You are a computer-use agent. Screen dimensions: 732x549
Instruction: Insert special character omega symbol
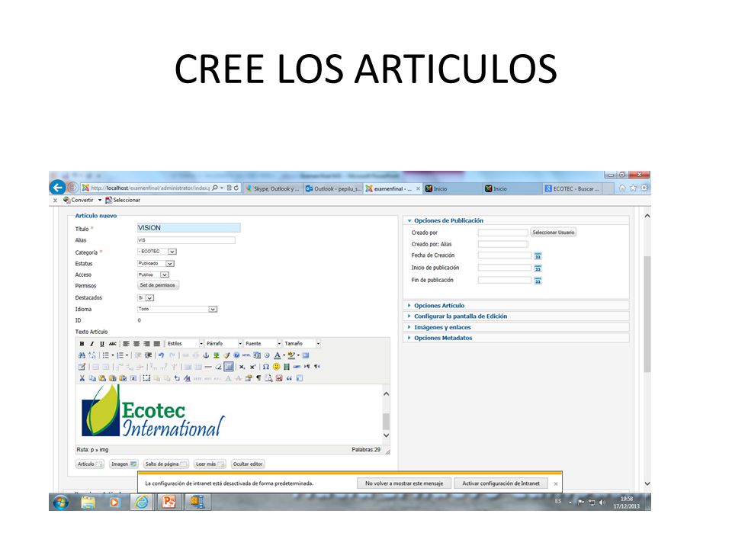click(265, 367)
